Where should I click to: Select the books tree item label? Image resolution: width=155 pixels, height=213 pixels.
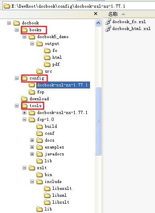[36, 30]
